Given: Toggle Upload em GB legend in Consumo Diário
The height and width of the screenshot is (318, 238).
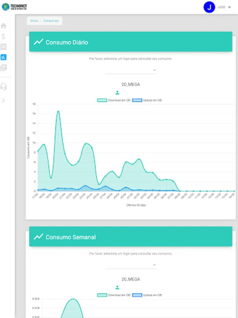Looking at the screenshot, I should click(147, 100).
